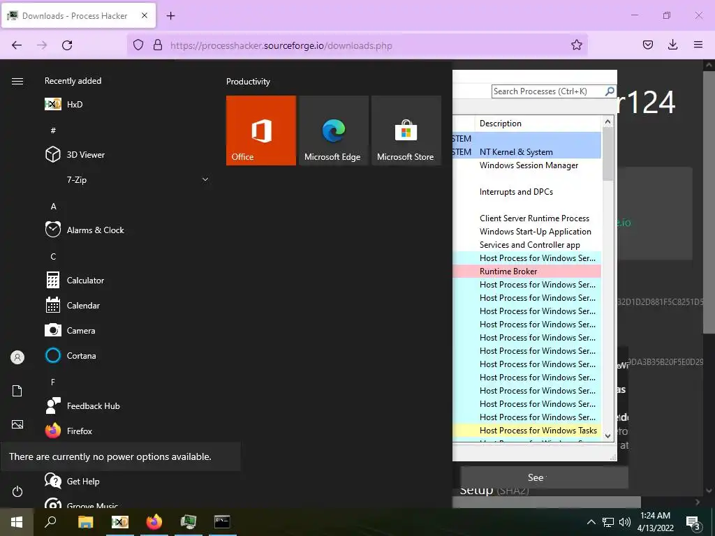
Task: Launch Firefox from Start menu list
Action: 127,431
